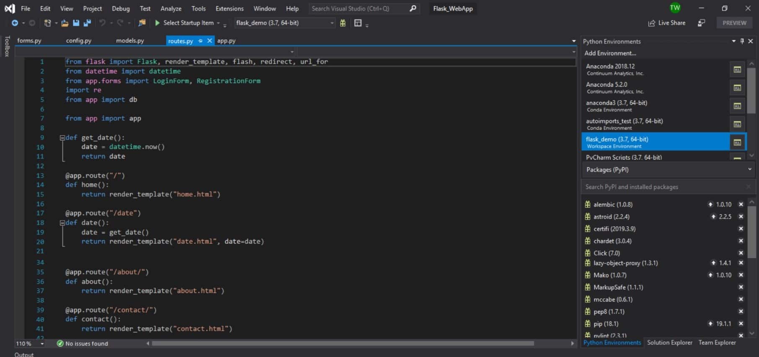Screen dimensions: 759x357
Task: Open the 110 % zoom level dropdown
Action: 42,344
